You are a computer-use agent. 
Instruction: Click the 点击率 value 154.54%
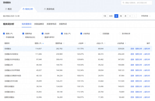80,65
